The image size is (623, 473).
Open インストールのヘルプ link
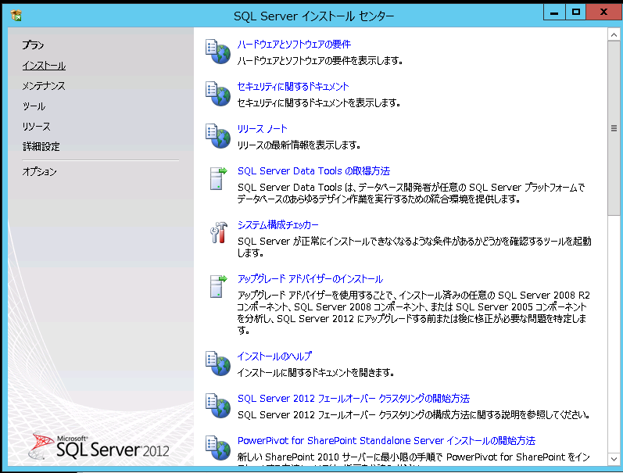pos(274,357)
